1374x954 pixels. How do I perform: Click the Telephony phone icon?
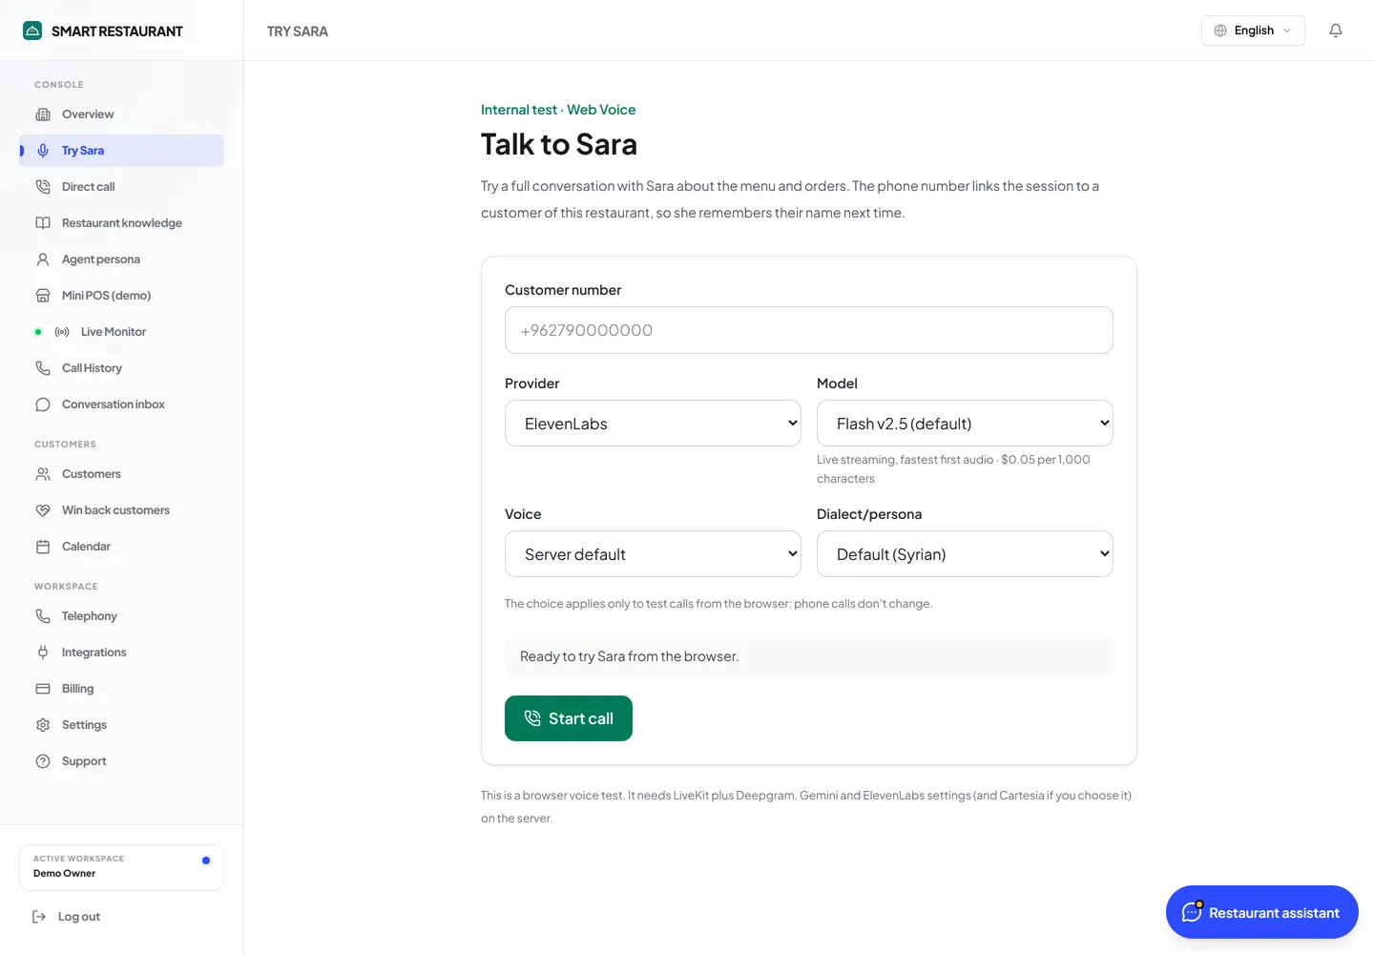coord(43,616)
